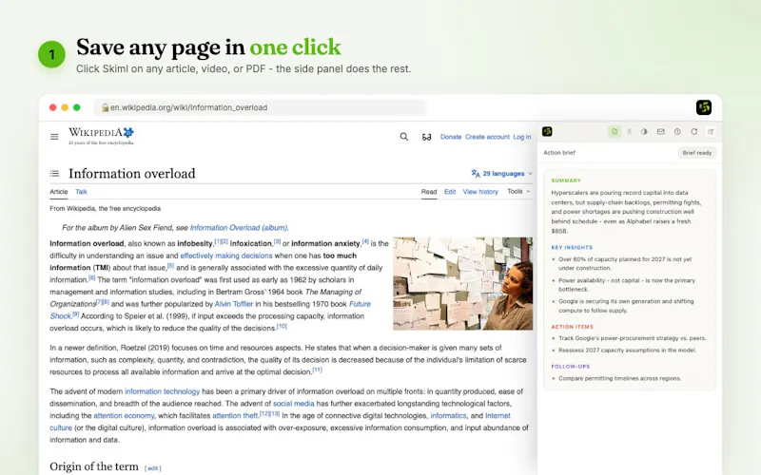761x475 pixels.
Task: Click the Create account link
Action: click(x=487, y=137)
